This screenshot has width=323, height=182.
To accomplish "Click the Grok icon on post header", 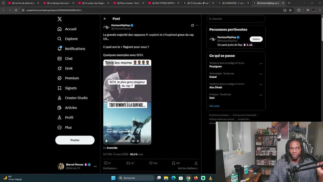I will coord(192,25).
